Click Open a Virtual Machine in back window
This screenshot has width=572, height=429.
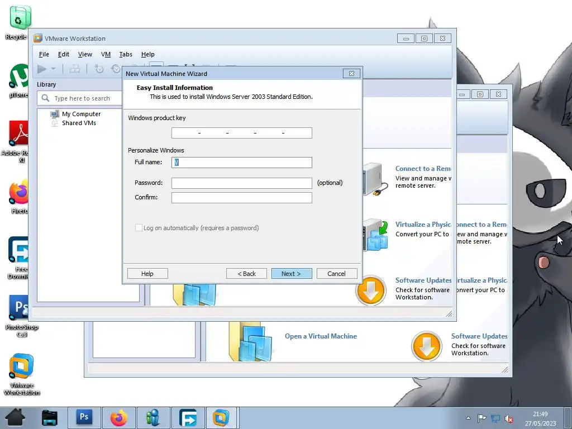(x=321, y=336)
